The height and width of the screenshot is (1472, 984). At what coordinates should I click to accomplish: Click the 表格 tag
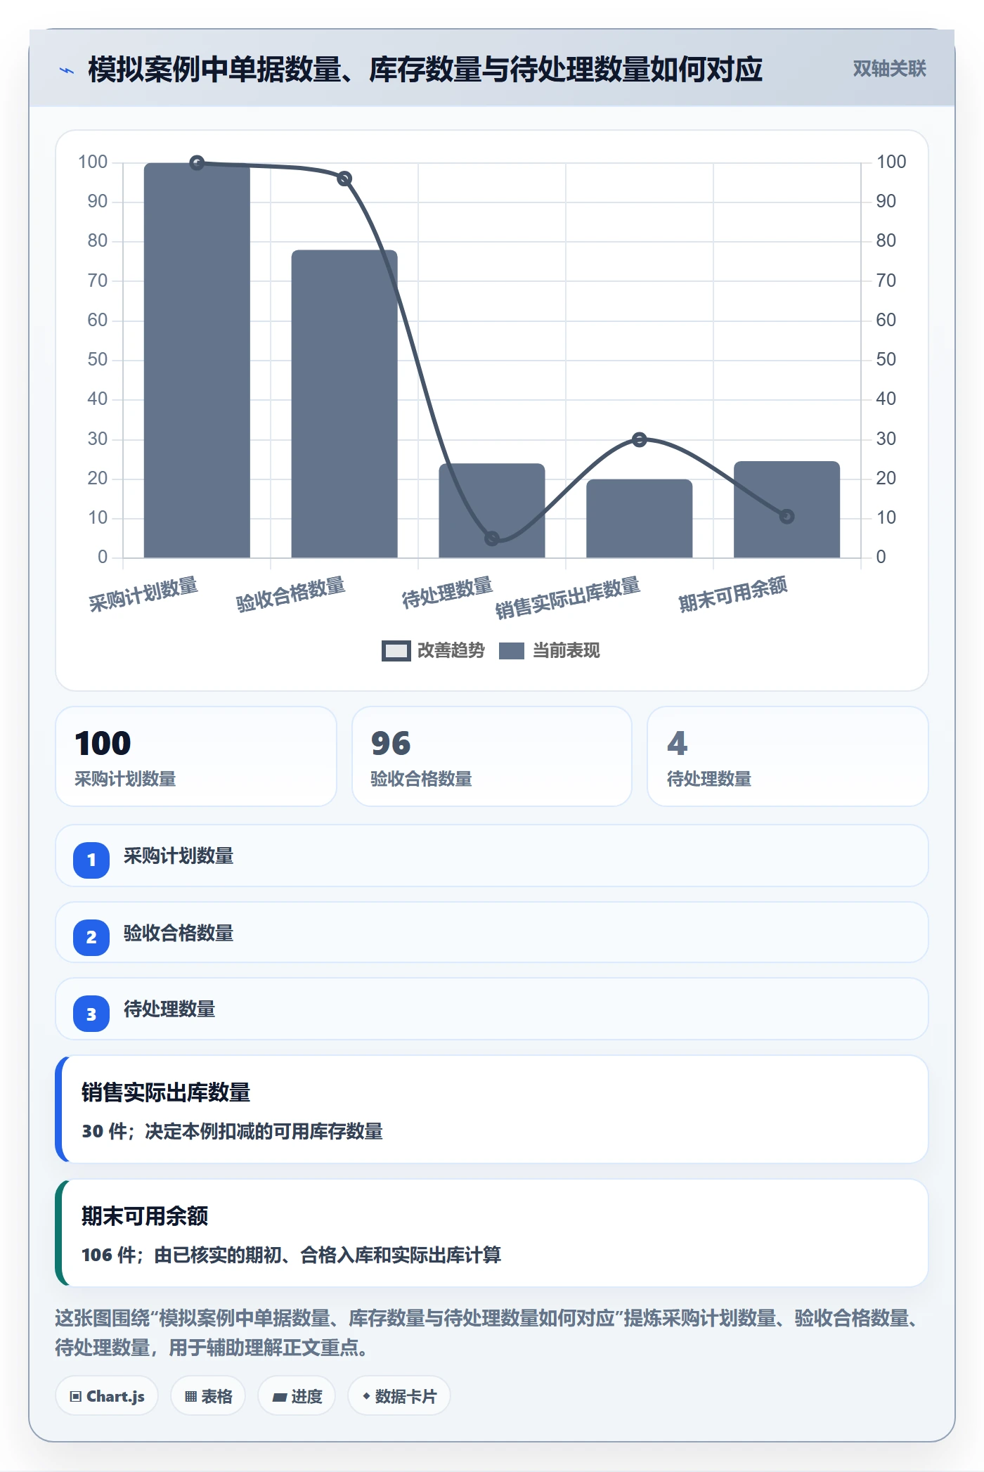pos(208,1396)
